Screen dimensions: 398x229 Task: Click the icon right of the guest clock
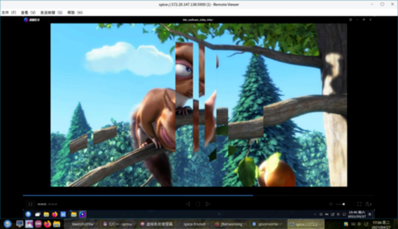click(x=370, y=214)
